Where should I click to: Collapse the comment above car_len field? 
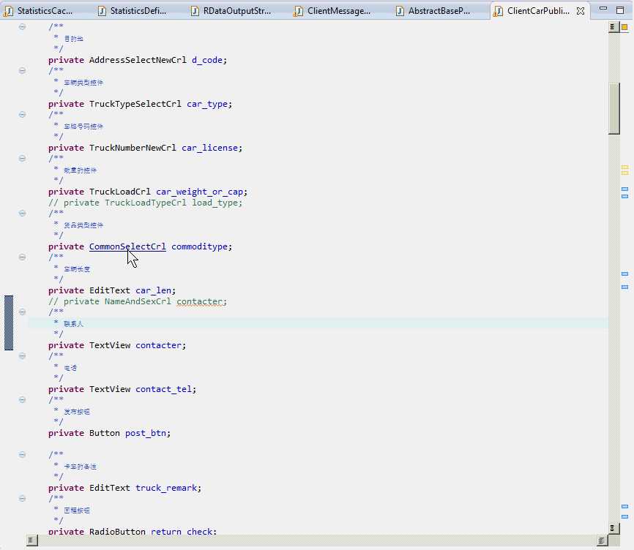(22, 257)
